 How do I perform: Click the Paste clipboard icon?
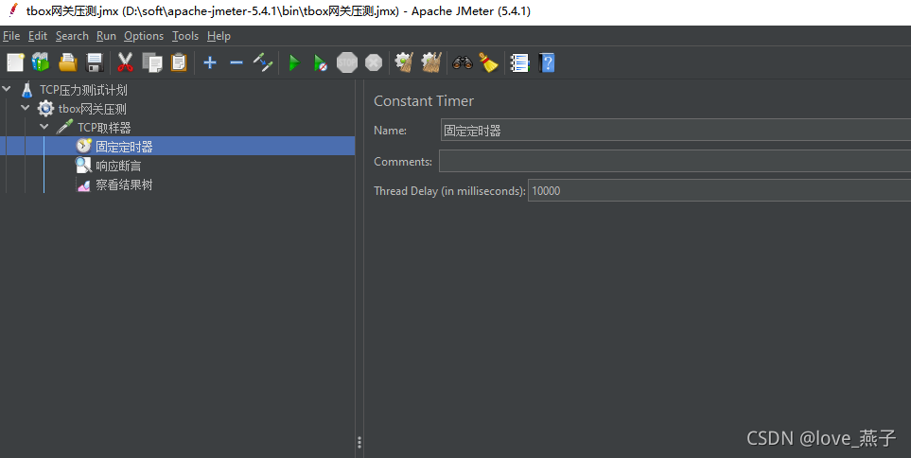coord(179,62)
